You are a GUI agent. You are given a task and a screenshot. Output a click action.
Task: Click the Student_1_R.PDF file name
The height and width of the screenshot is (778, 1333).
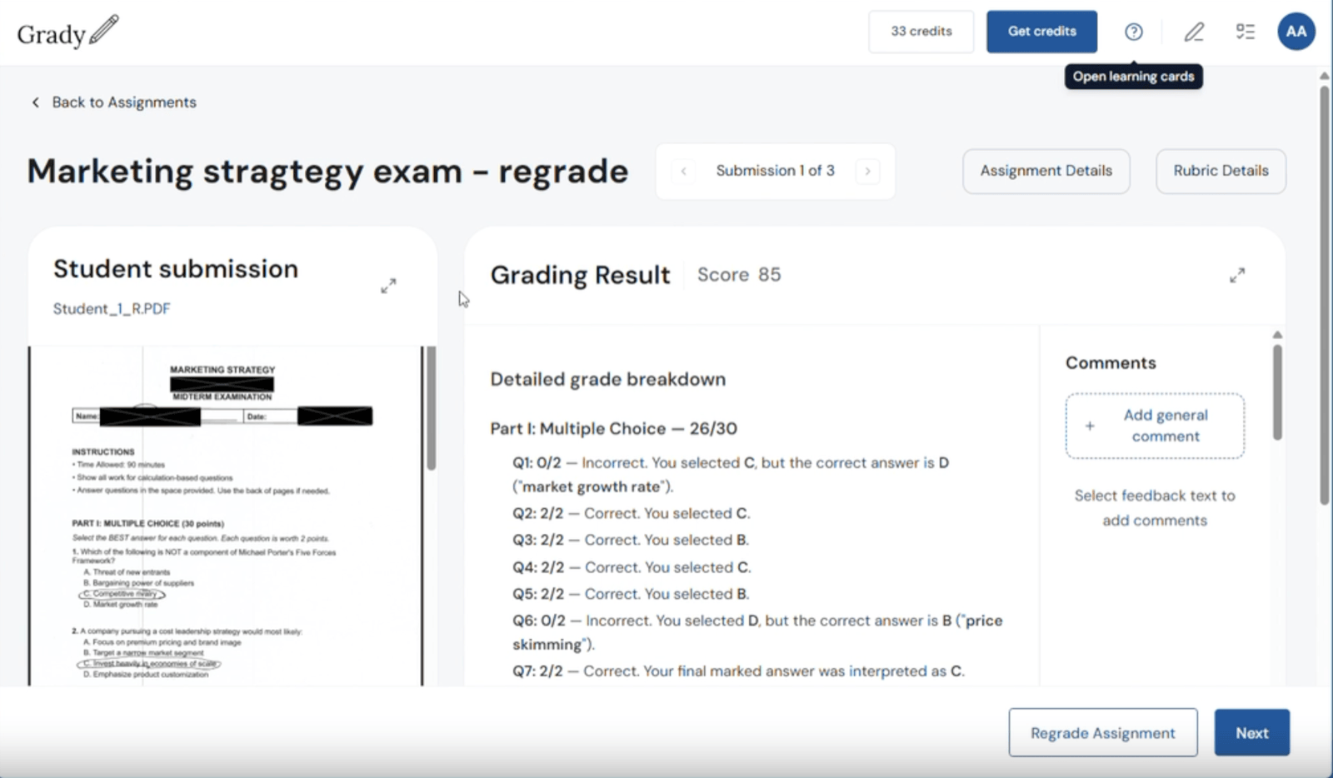coord(112,309)
